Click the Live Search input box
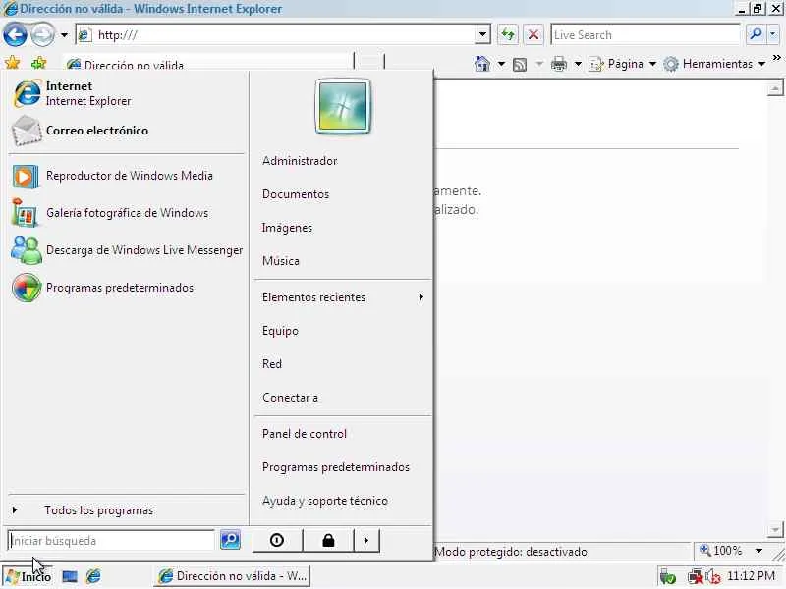The width and height of the screenshot is (786, 589). tap(646, 35)
